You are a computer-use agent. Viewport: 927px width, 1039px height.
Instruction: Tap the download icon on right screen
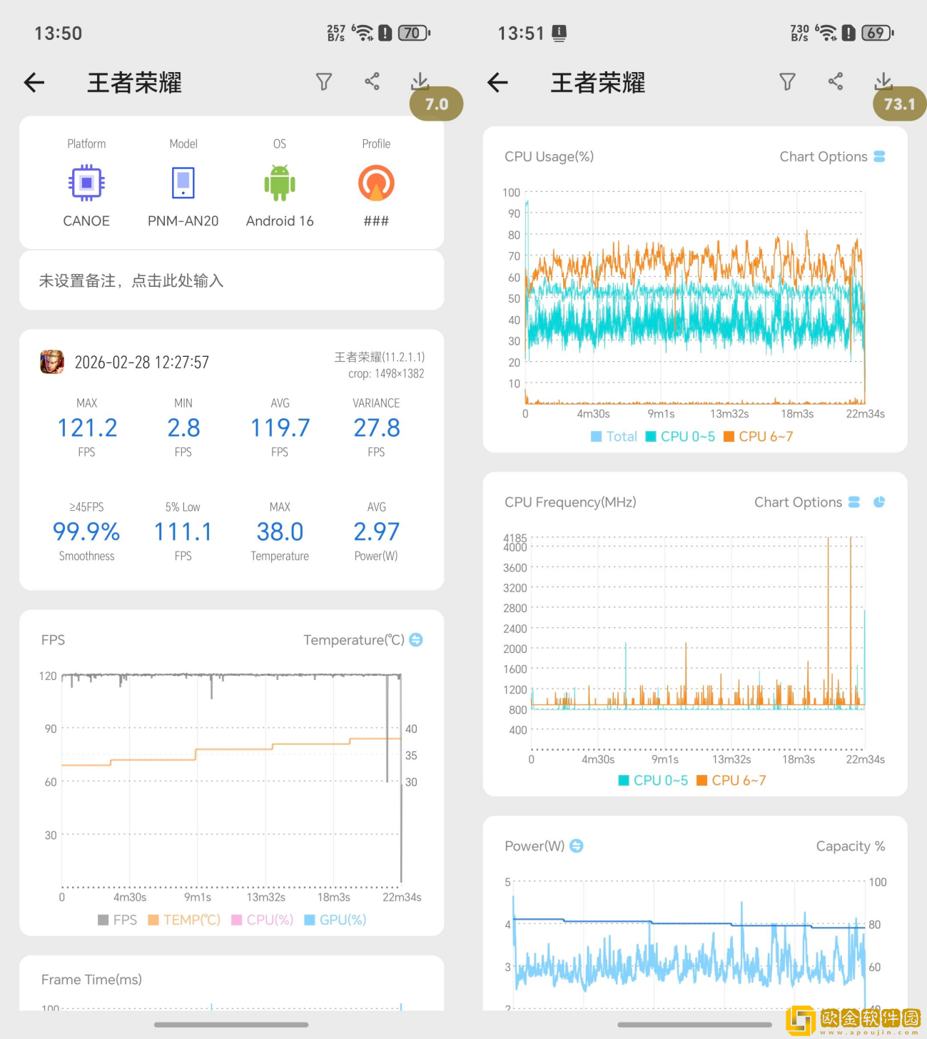point(883,81)
